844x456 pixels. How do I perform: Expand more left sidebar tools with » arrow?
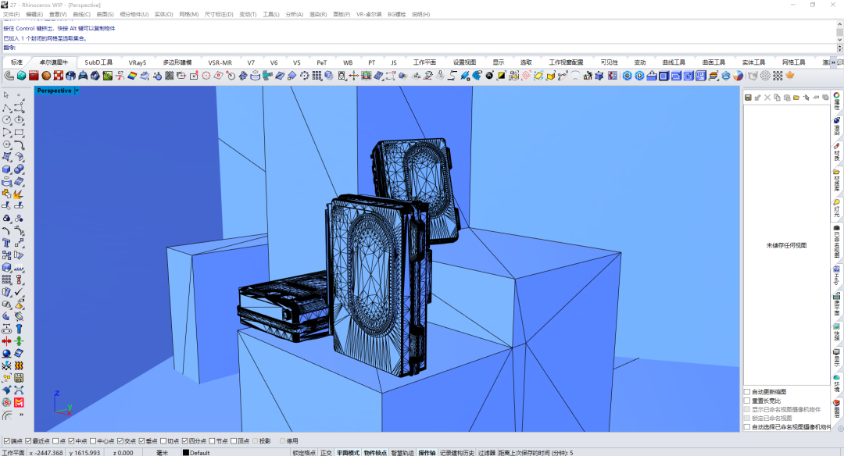(20, 415)
